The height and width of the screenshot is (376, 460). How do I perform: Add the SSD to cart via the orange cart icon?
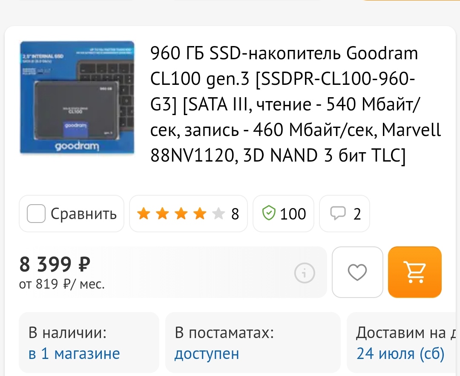coord(414,272)
